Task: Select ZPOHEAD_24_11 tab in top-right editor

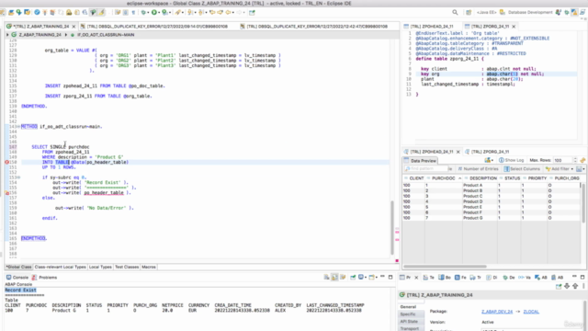Action: (x=431, y=27)
